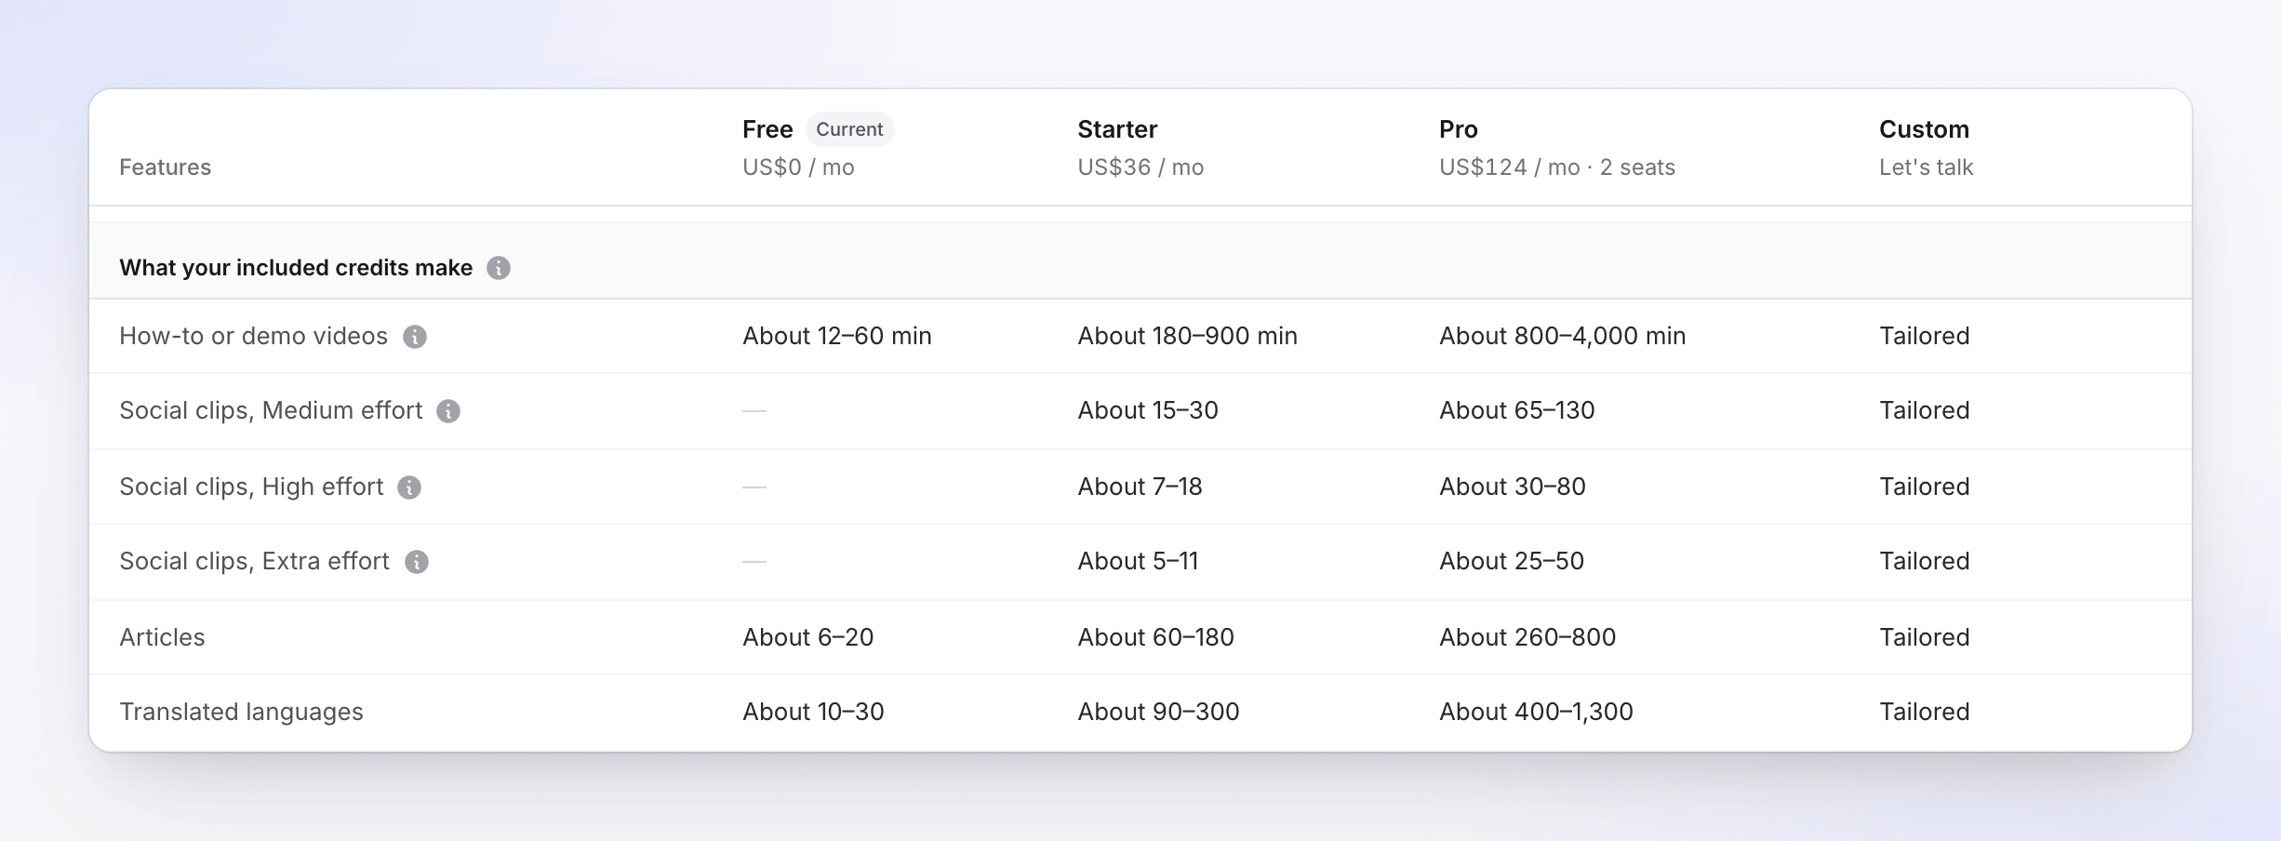
Task: Click 'Tailored' in the Translated languages row
Action: [1924, 712]
